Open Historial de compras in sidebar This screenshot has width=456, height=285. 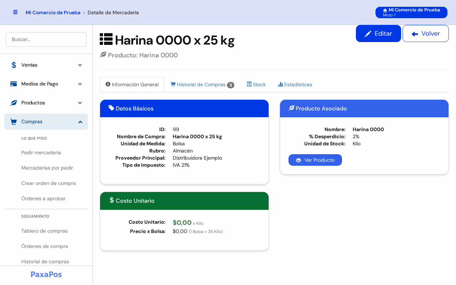pyautogui.click(x=45, y=261)
